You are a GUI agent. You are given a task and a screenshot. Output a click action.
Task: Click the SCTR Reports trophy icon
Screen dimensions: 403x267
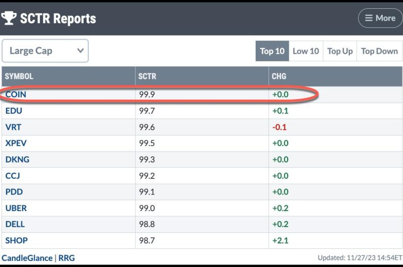point(9,18)
